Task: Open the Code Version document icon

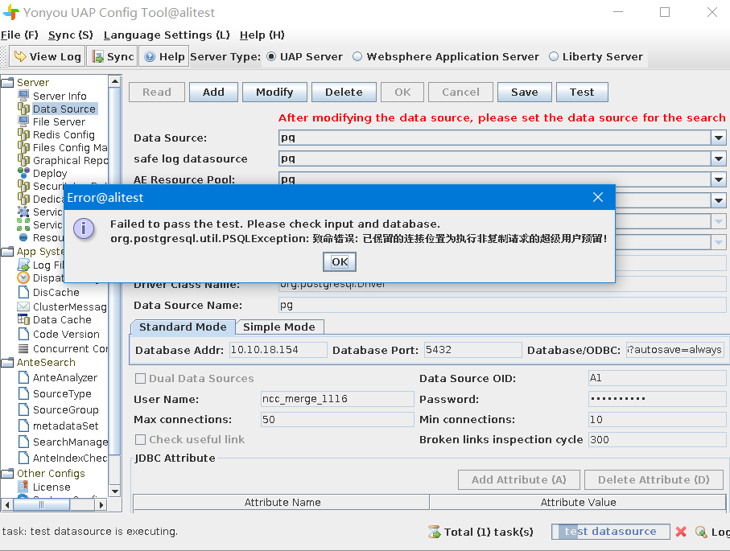Action: (x=23, y=334)
